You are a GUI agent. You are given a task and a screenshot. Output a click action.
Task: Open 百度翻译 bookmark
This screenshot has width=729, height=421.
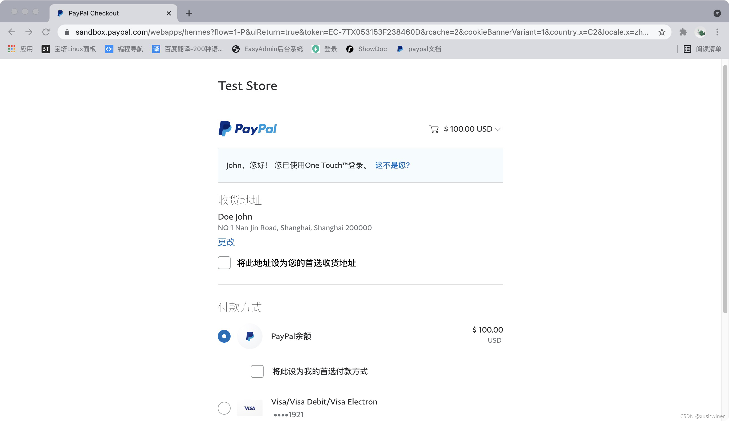pyautogui.click(x=187, y=49)
